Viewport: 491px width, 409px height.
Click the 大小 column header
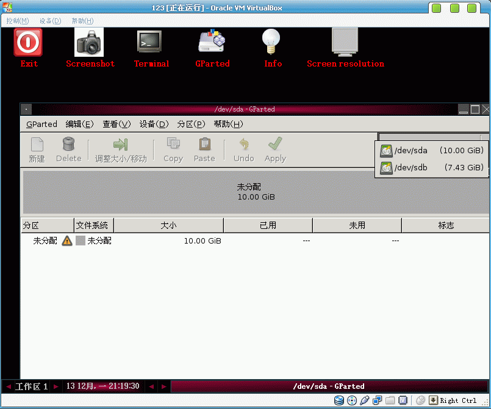tap(168, 225)
